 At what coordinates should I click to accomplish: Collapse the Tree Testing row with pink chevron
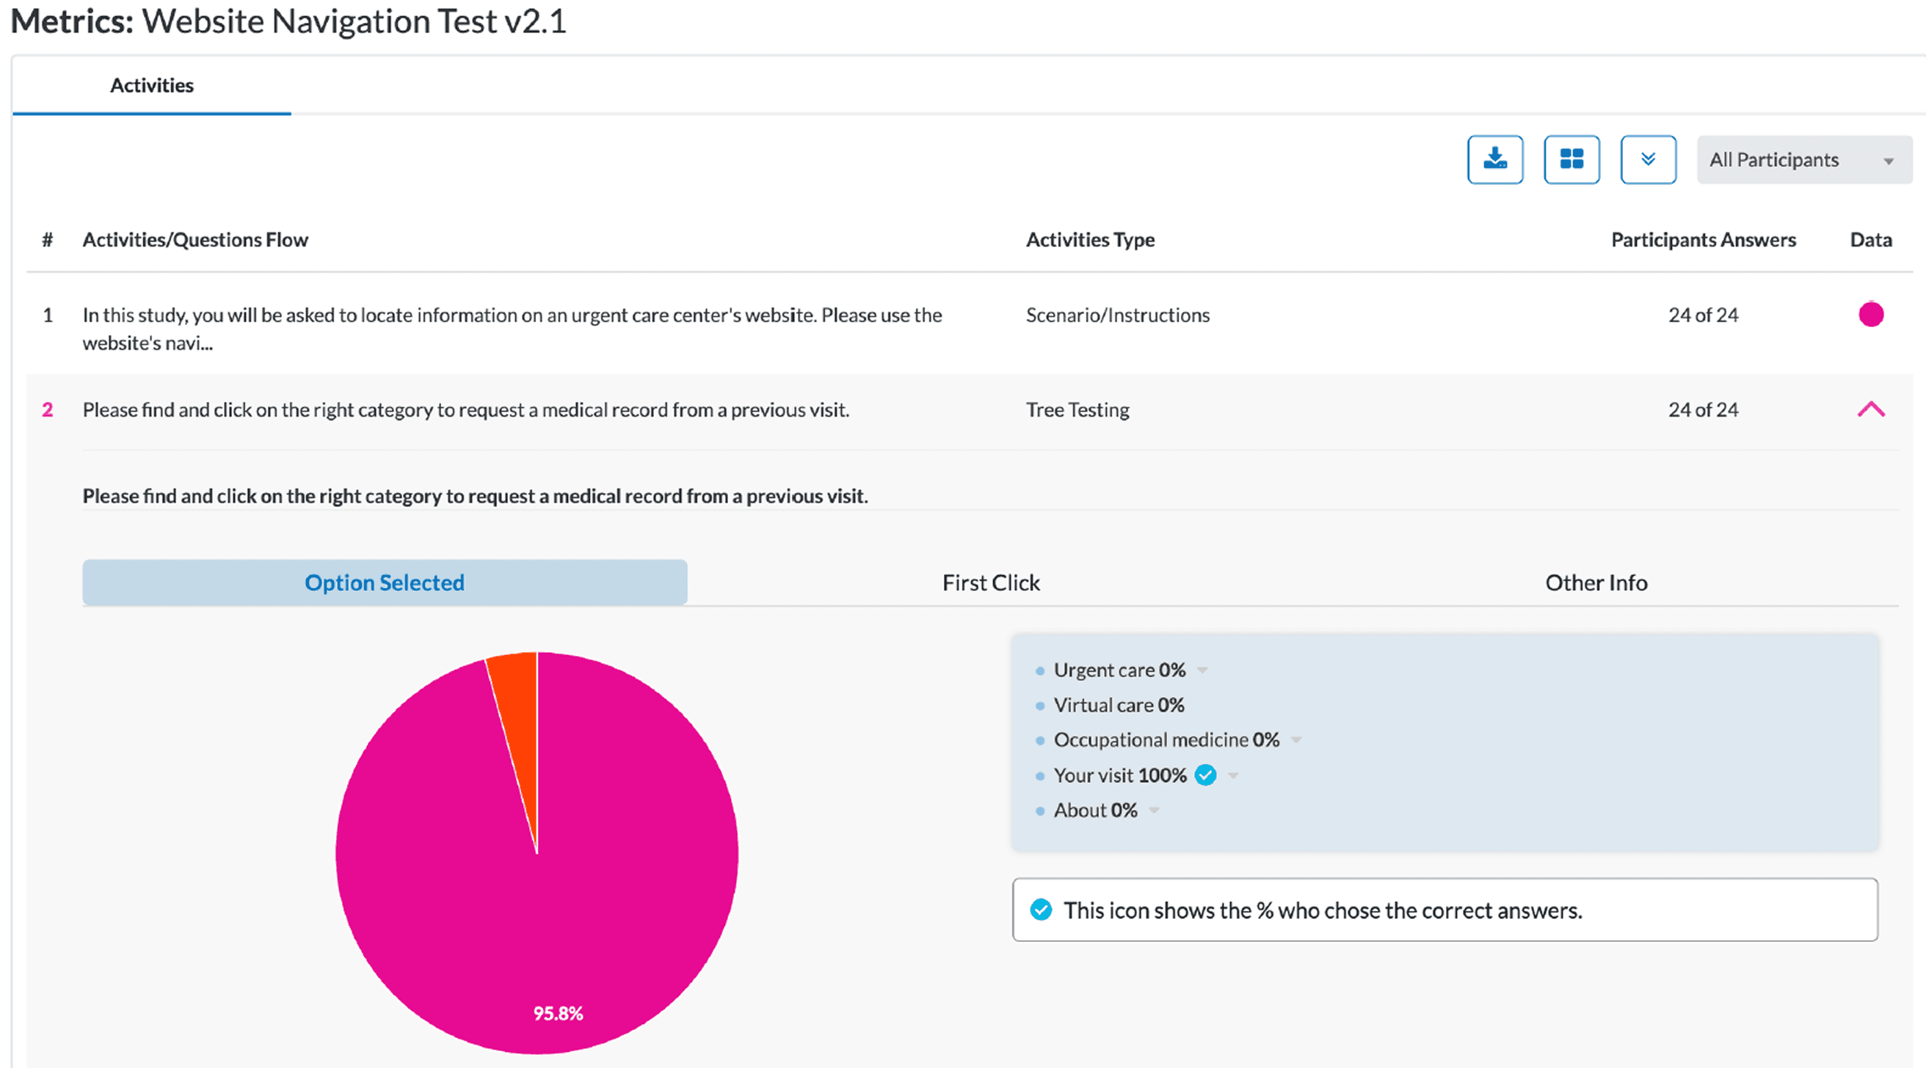1871,409
